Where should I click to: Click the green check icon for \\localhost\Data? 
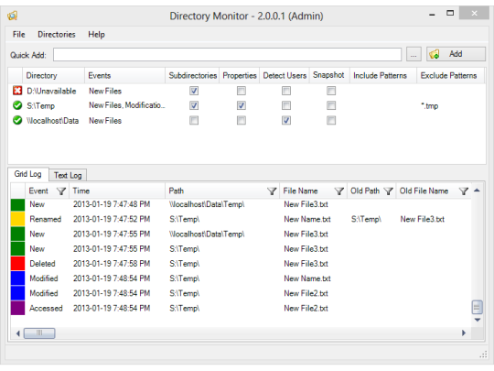pos(17,120)
